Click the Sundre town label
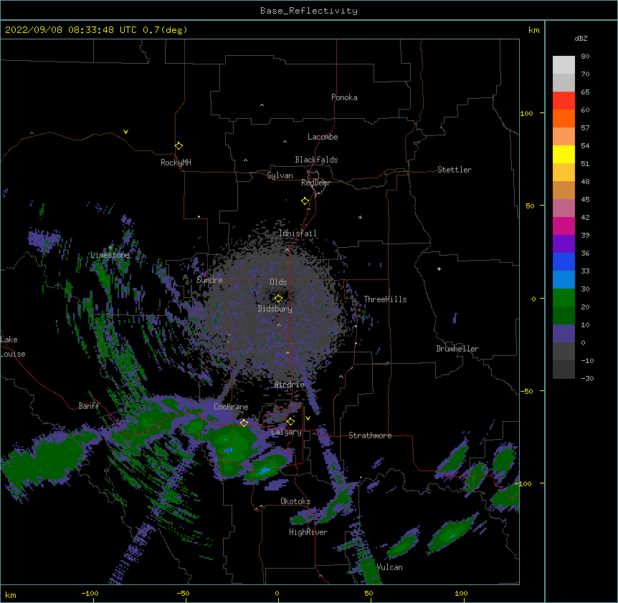This screenshot has width=618, height=603. pos(209,280)
